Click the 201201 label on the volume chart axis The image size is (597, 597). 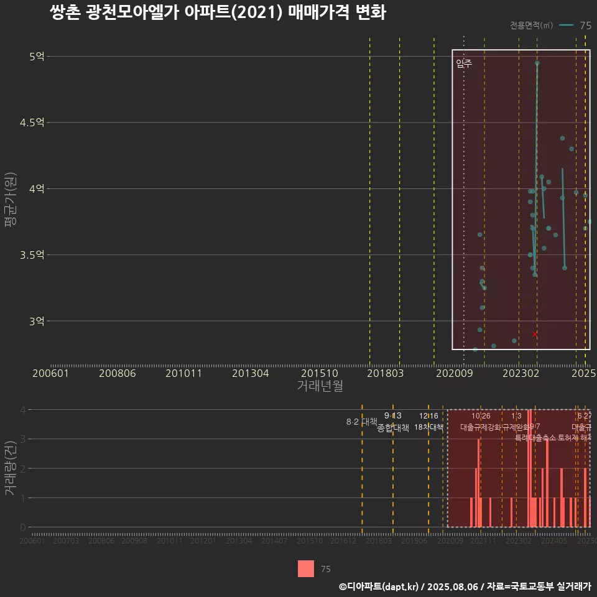click(x=203, y=540)
